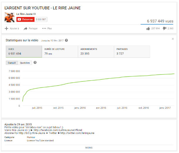Image resolution: width=179 pixels, height=153 pixels.
Task: Click Licence YouTube standard text
Action: [x=40, y=141]
